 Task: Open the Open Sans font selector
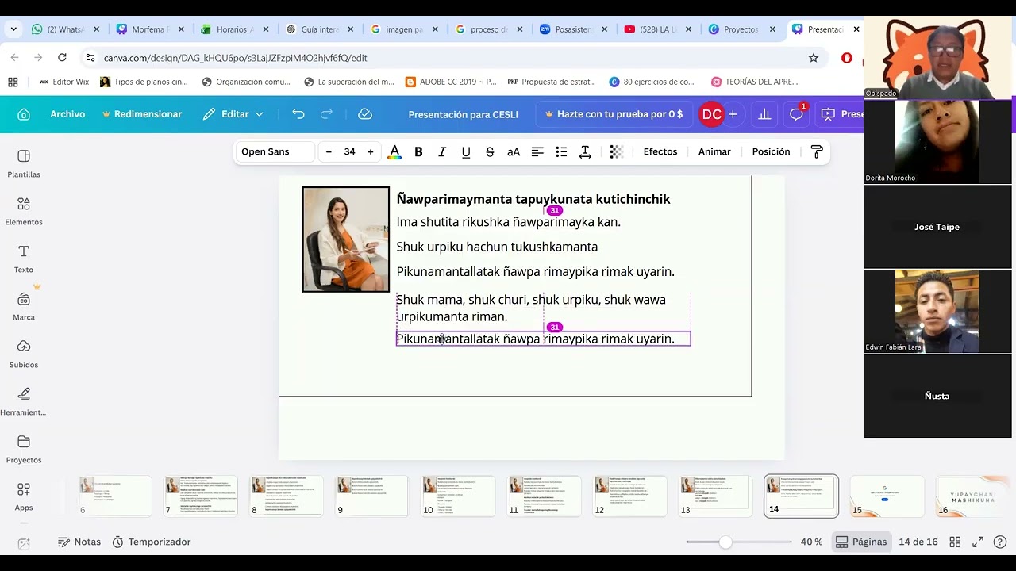[x=275, y=151]
